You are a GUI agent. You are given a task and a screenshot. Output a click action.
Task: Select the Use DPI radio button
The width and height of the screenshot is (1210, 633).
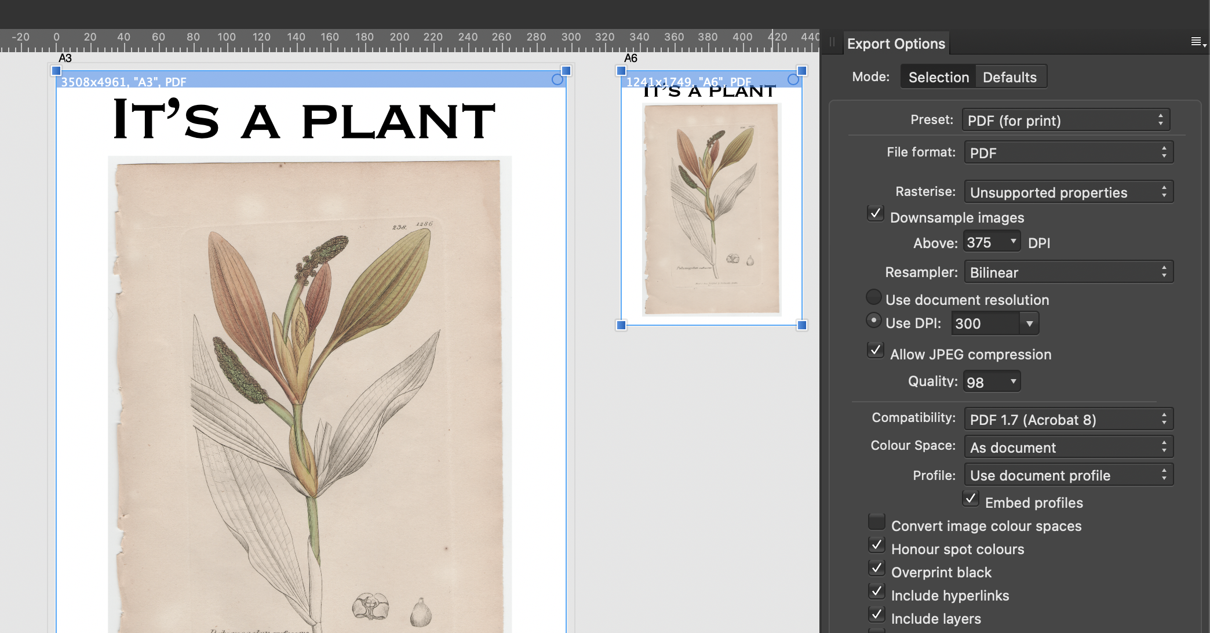coord(874,320)
